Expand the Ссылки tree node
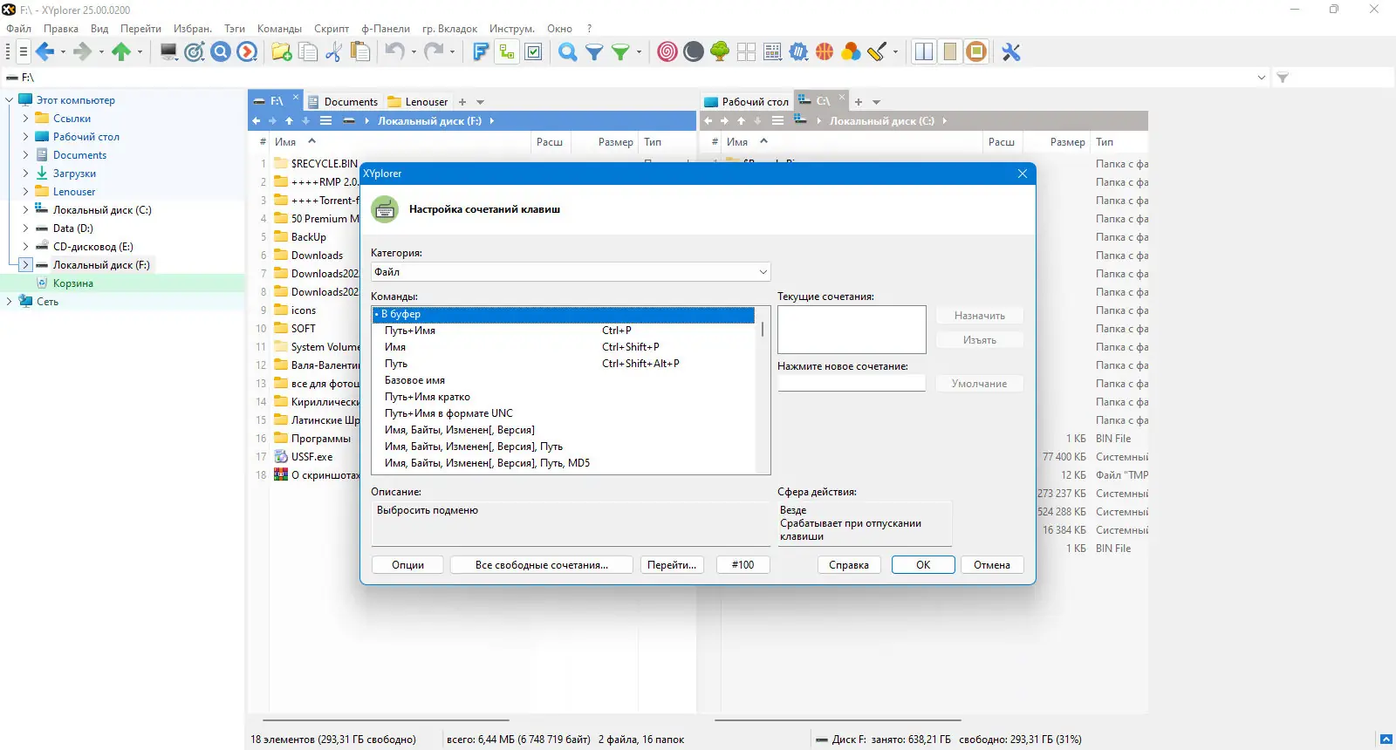The image size is (1396, 750). click(x=25, y=119)
